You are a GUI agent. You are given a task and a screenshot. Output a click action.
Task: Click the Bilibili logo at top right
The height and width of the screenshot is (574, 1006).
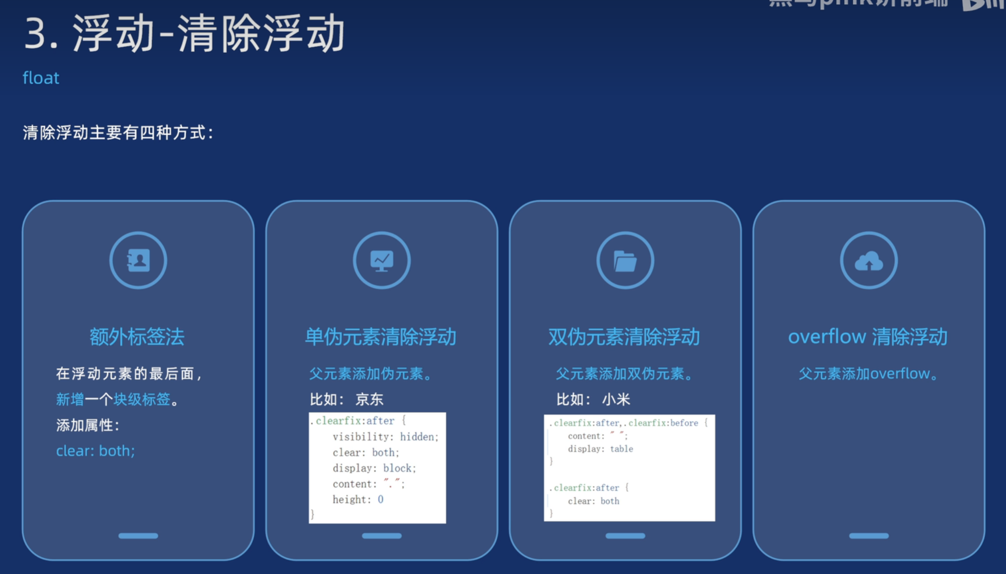[x=983, y=5]
